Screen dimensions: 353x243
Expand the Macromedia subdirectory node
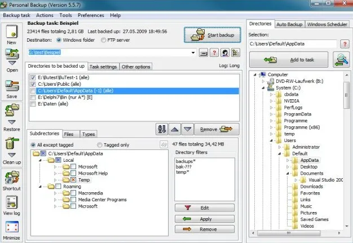(x=55, y=193)
